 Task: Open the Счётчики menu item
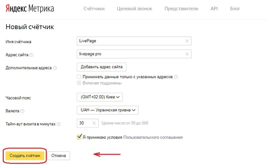click(94, 9)
